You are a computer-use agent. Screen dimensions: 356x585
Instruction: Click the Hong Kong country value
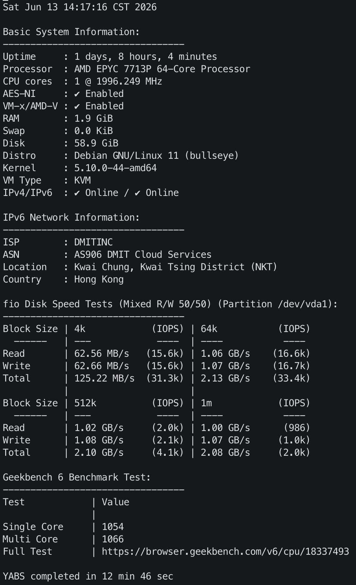tap(99, 279)
